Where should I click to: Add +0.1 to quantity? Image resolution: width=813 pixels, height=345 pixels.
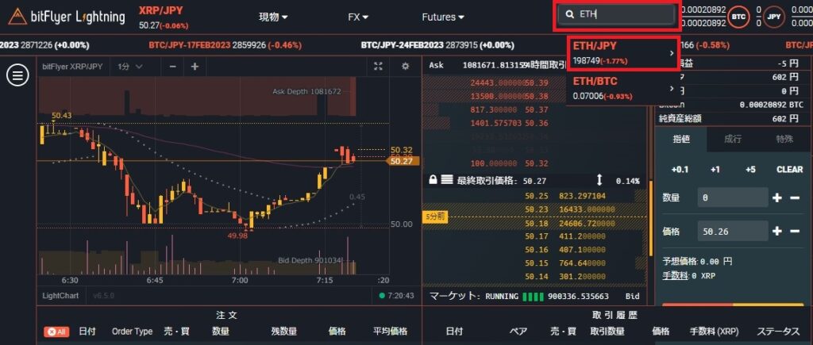[x=680, y=170]
